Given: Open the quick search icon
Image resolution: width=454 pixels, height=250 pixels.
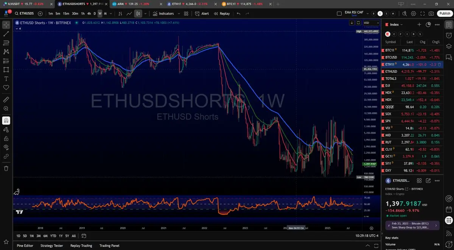Looking at the screenshot, I should (x=405, y=14).
